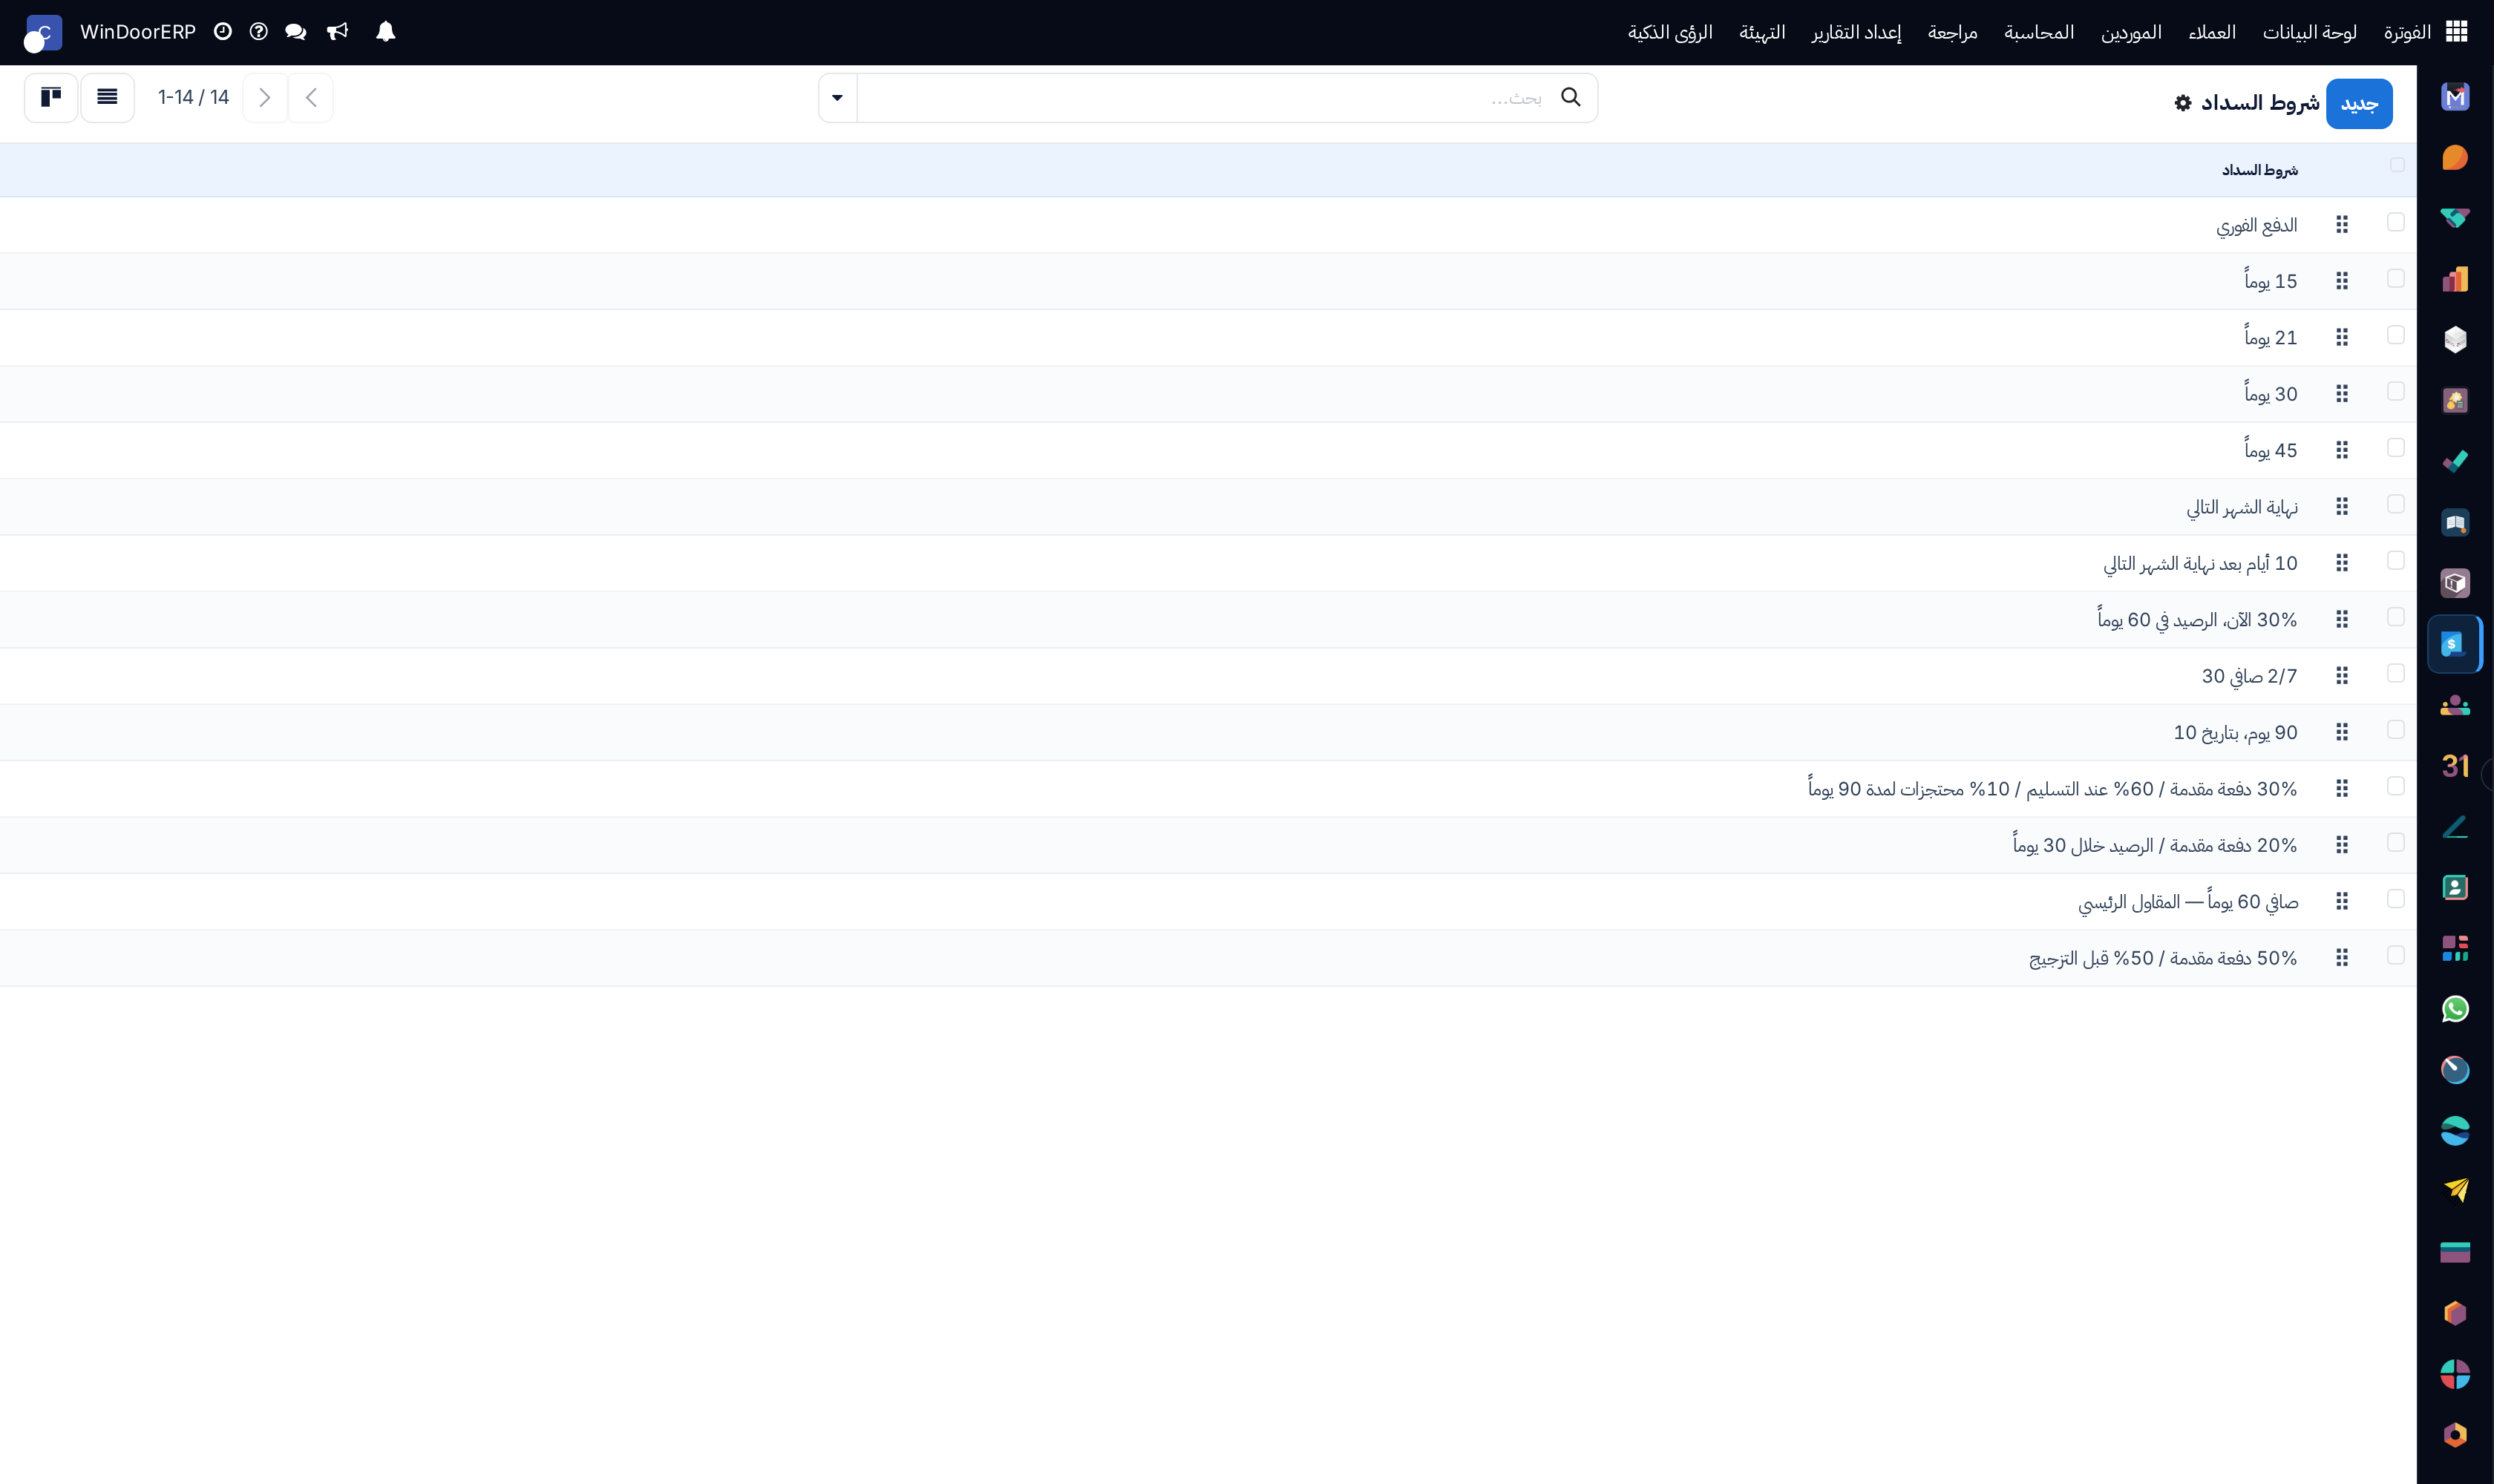This screenshot has height=1484, width=2494.
Task: Open the paper plane Email Marketing app
Action: pyautogui.click(x=2455, y=1191)
